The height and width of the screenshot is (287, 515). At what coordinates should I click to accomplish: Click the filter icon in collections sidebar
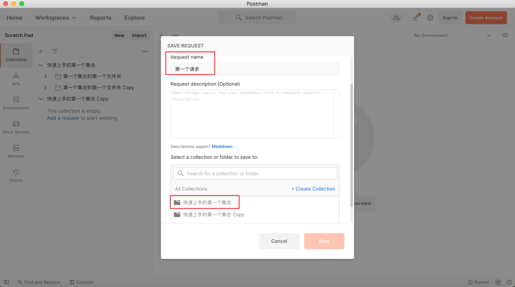[x=54, y=51]
